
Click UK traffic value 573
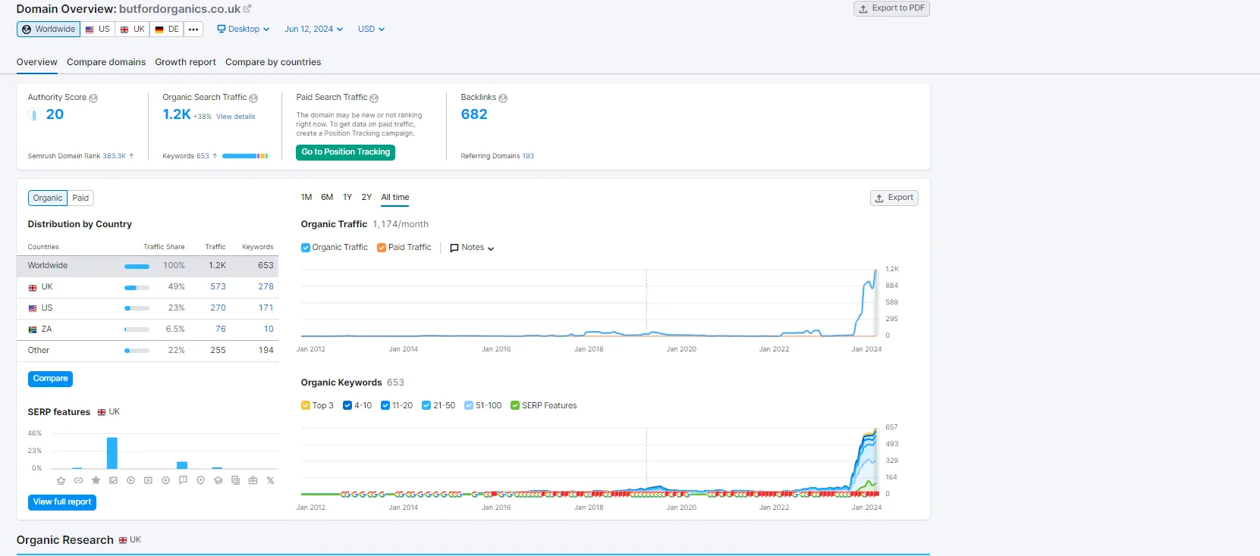pos(218,287)
